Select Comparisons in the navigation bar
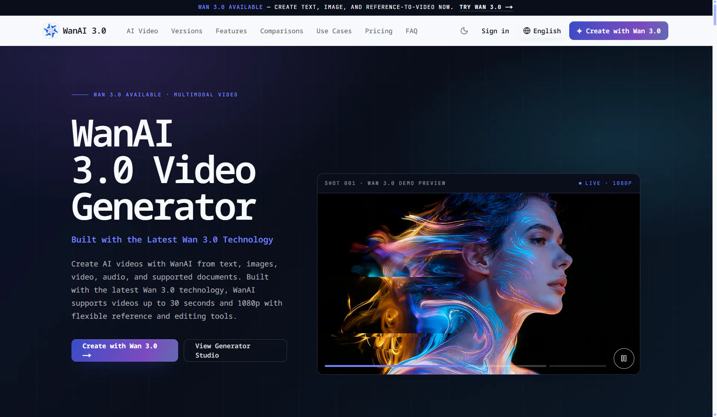The height and width of the screenshot is (417, 717). click(282, 31)
